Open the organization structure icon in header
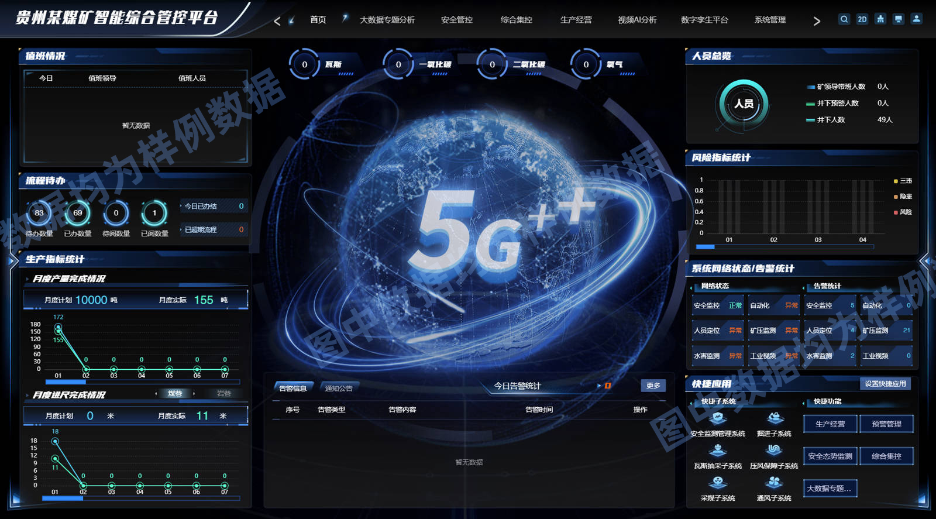936x519 pixels. (x=880, y=19)
